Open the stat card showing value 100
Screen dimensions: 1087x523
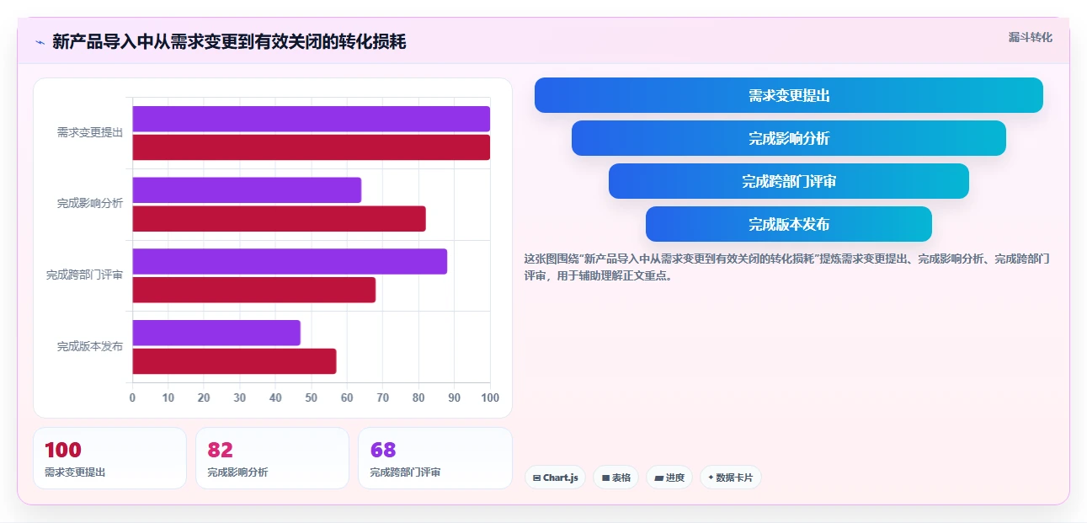pyautogui.click(x=109, y=458)
